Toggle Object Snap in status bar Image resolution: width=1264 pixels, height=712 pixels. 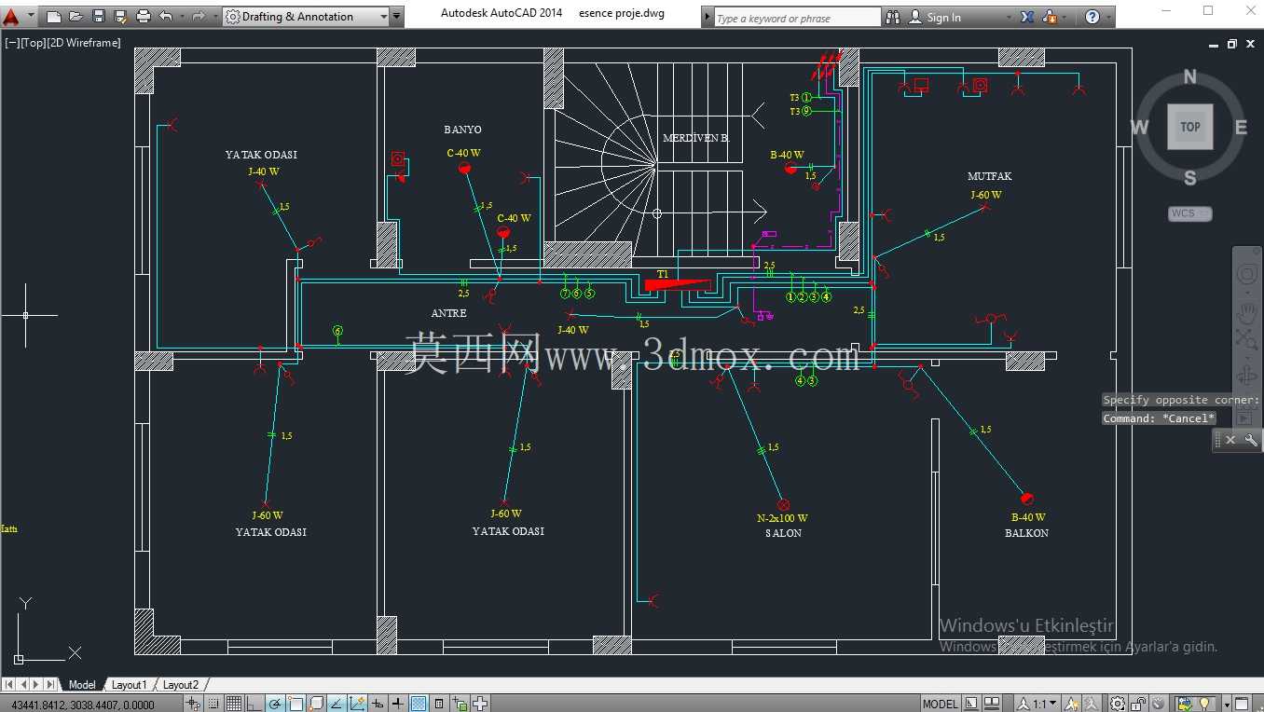click(295, 704)
